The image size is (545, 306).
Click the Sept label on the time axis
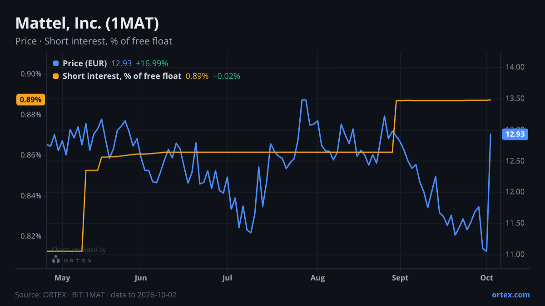point(400,278)
